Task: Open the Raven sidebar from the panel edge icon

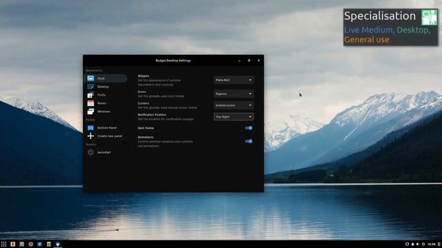Action: coord(439,244)
